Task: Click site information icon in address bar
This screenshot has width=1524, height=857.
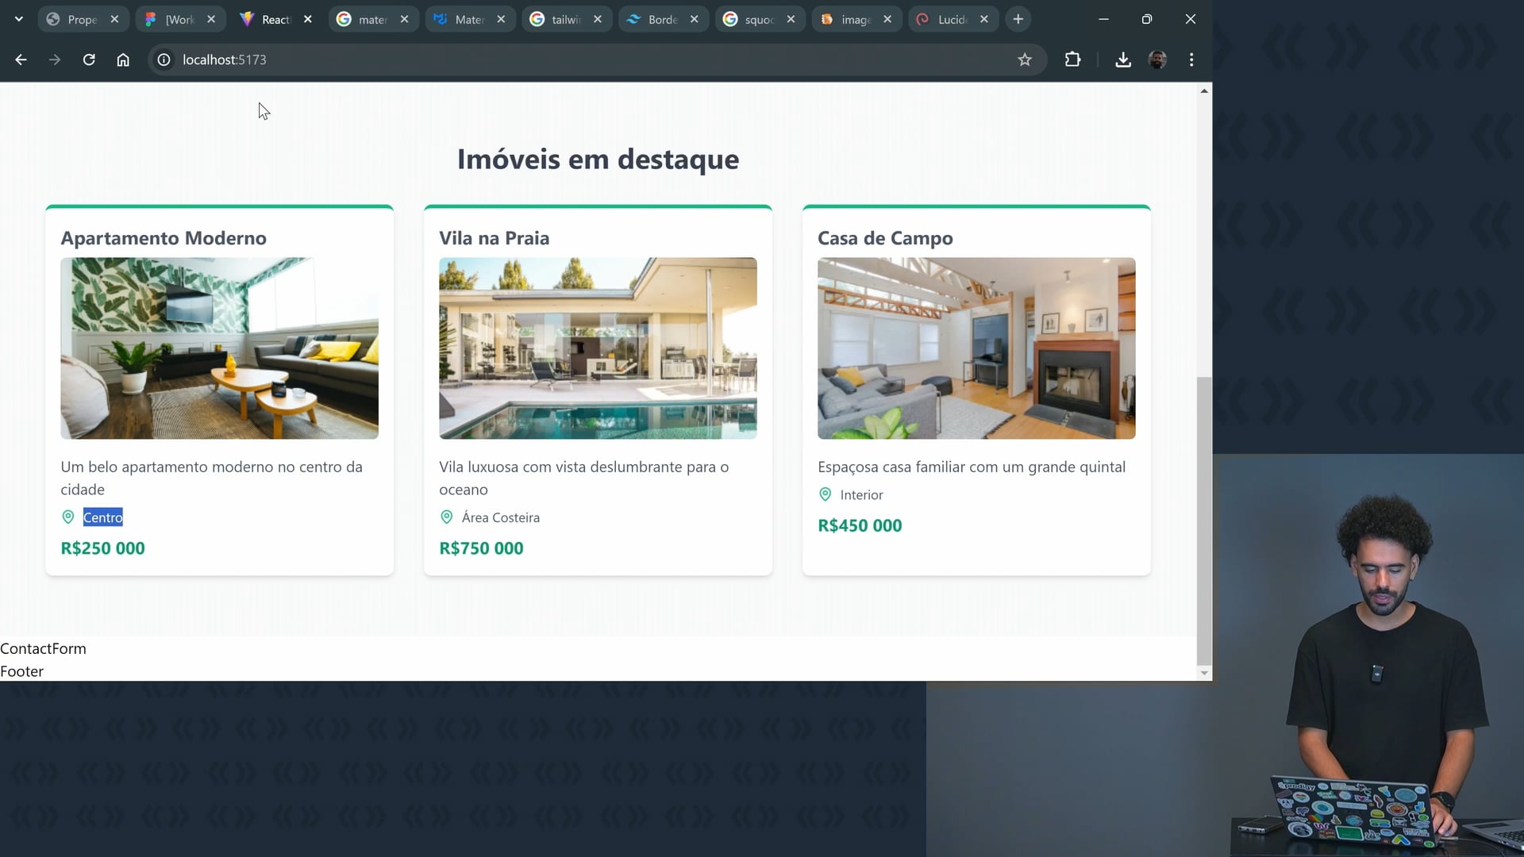Action: [164, 60]
